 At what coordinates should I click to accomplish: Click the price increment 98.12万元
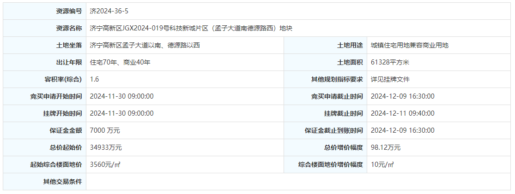(386, 147)
